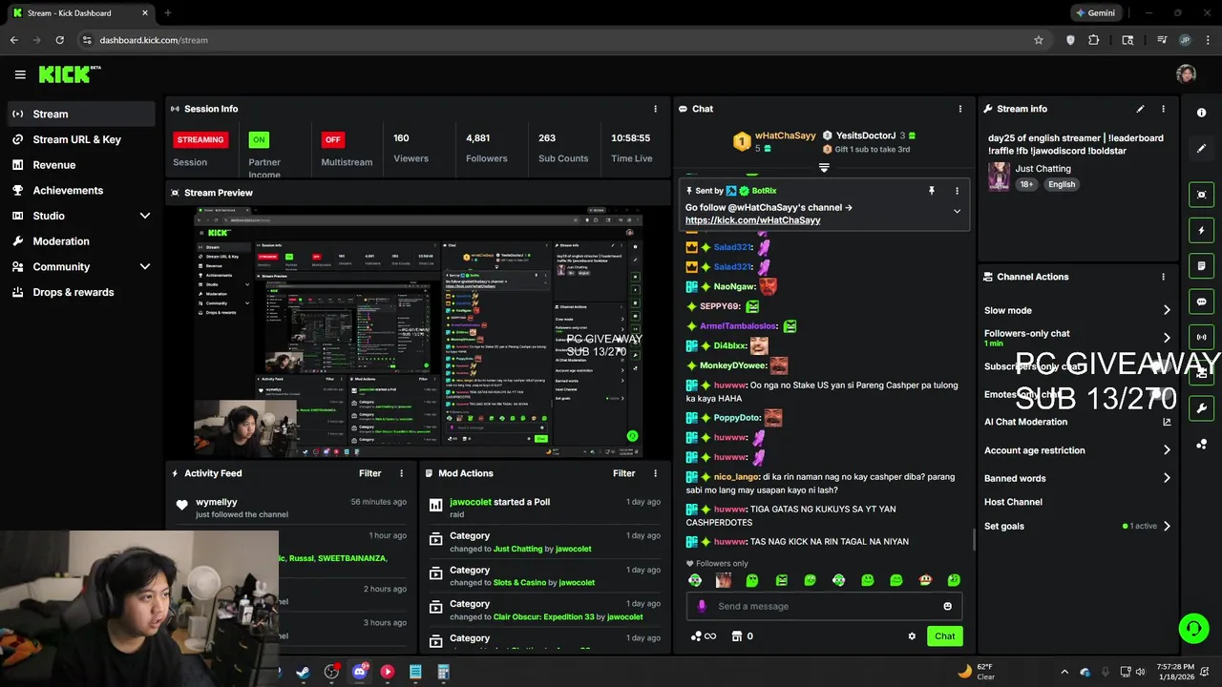Click the chat bubble icon in right sidebar
Viewport: 1222px width, 687px height.
point(1201,302)
